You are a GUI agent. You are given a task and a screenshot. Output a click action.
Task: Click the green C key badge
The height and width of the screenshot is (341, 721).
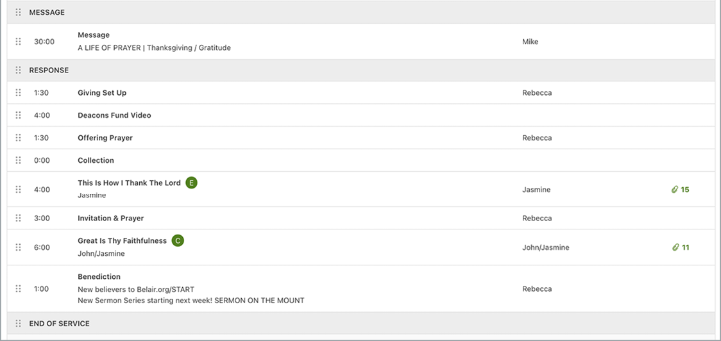click(178, 241)
